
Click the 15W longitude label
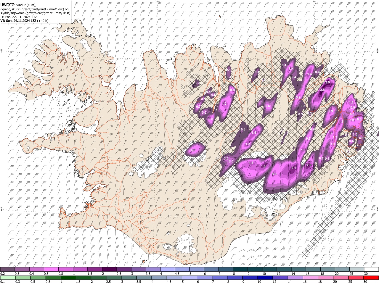coord(313,1)
